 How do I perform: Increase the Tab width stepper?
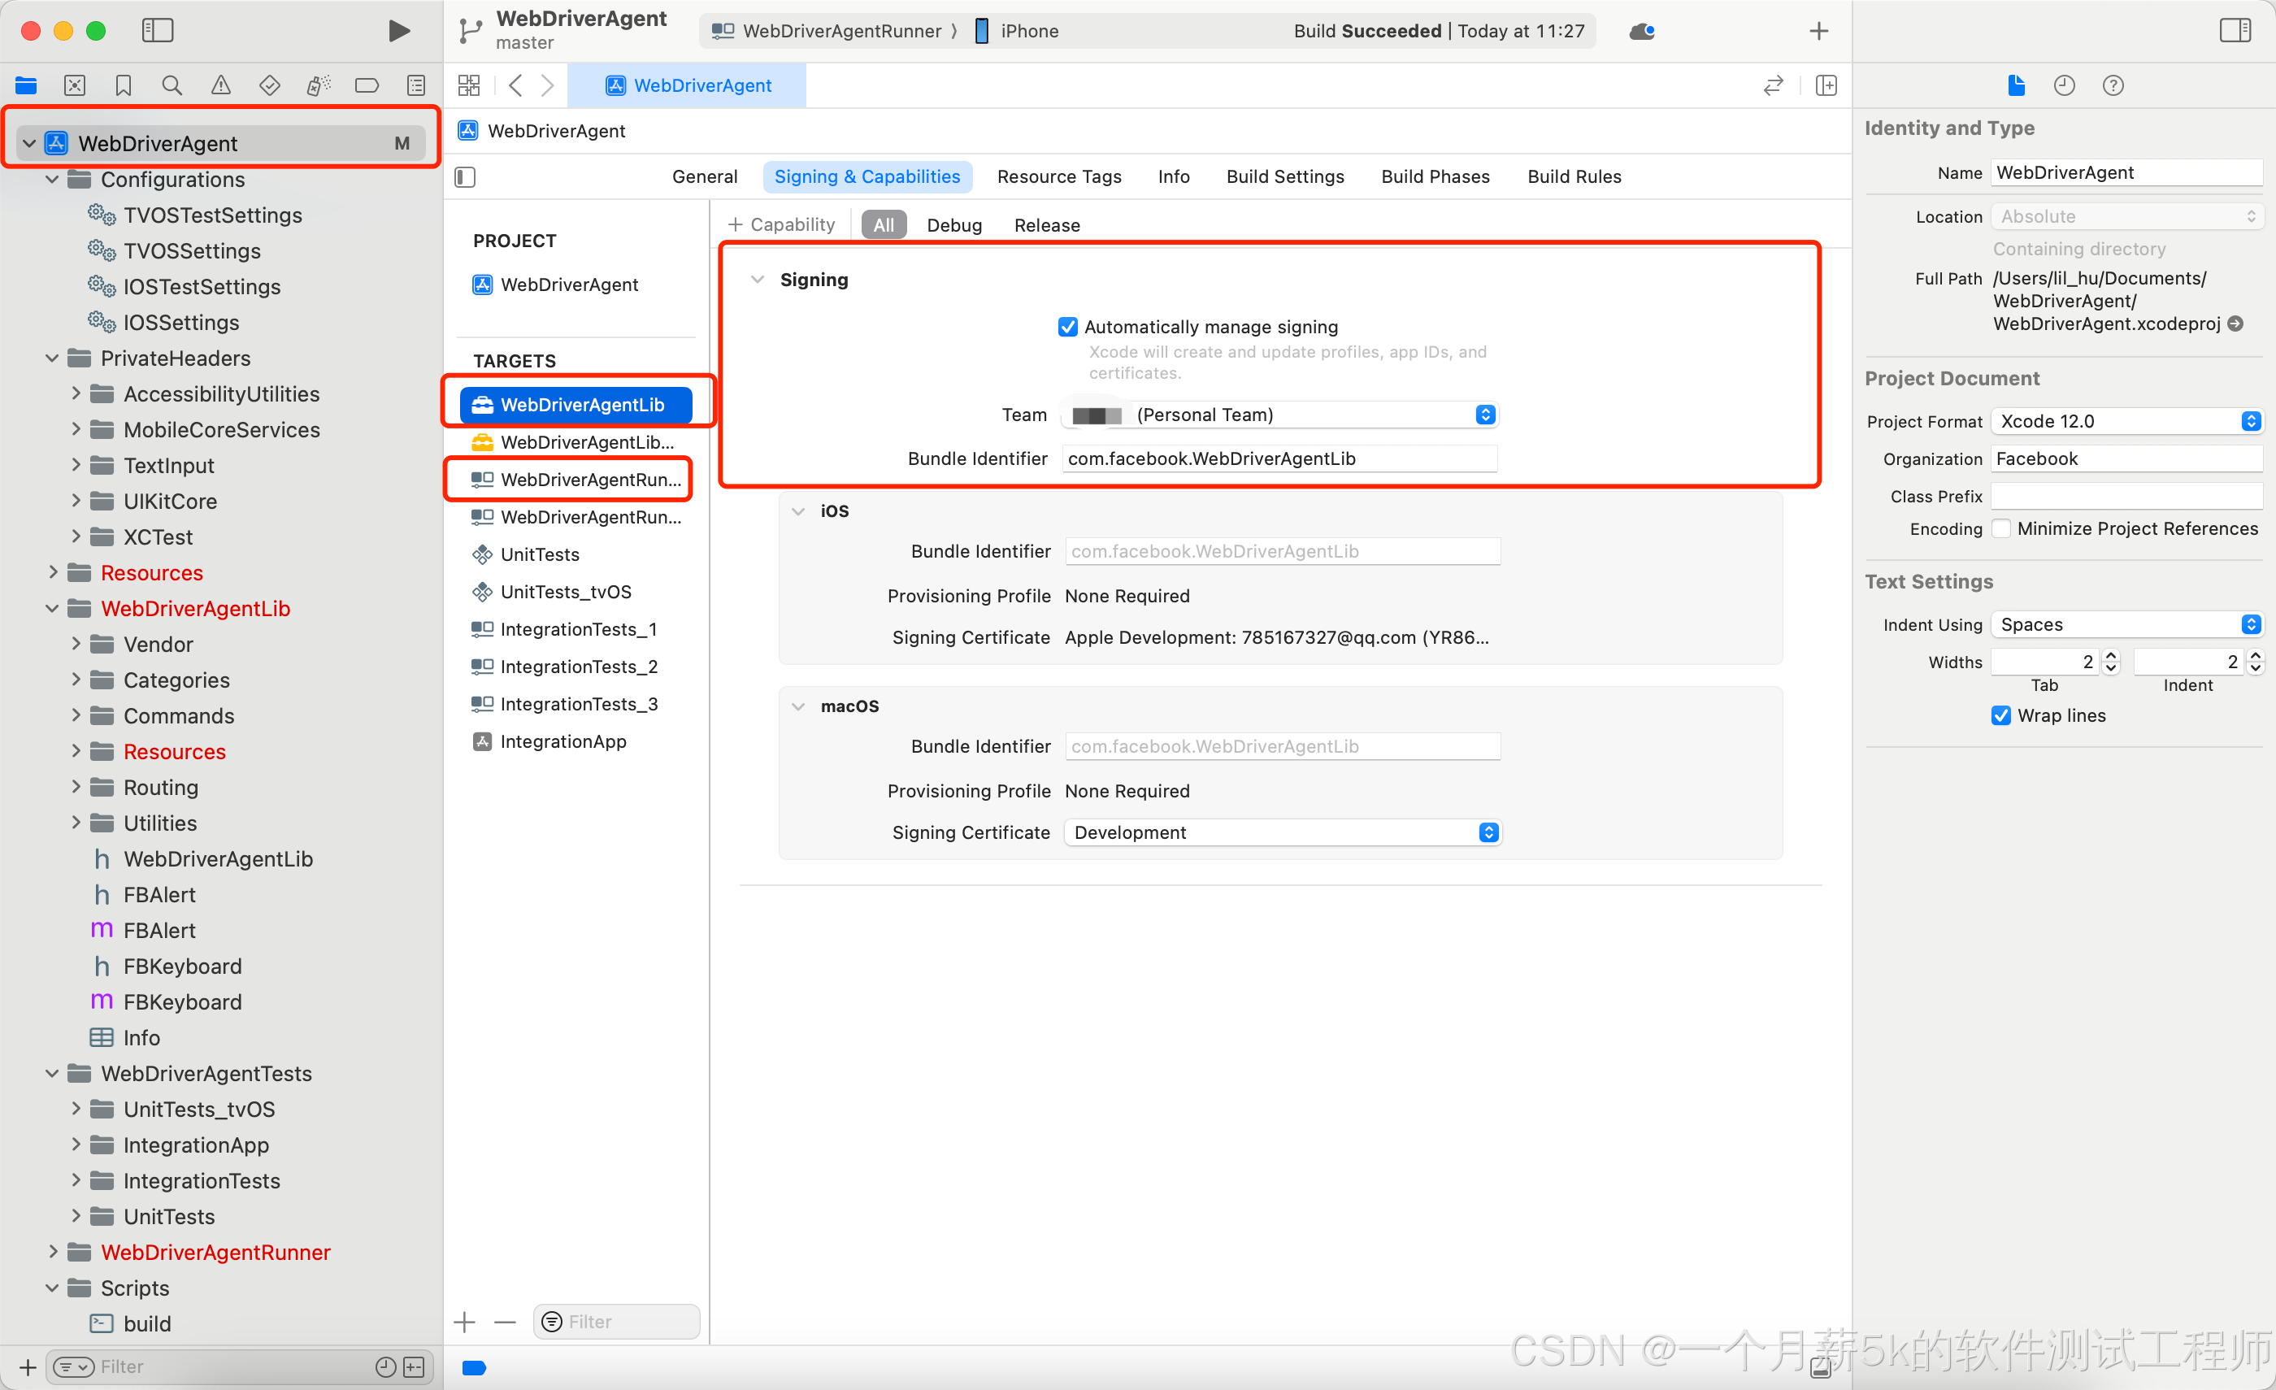click(x=2111, y=655)
